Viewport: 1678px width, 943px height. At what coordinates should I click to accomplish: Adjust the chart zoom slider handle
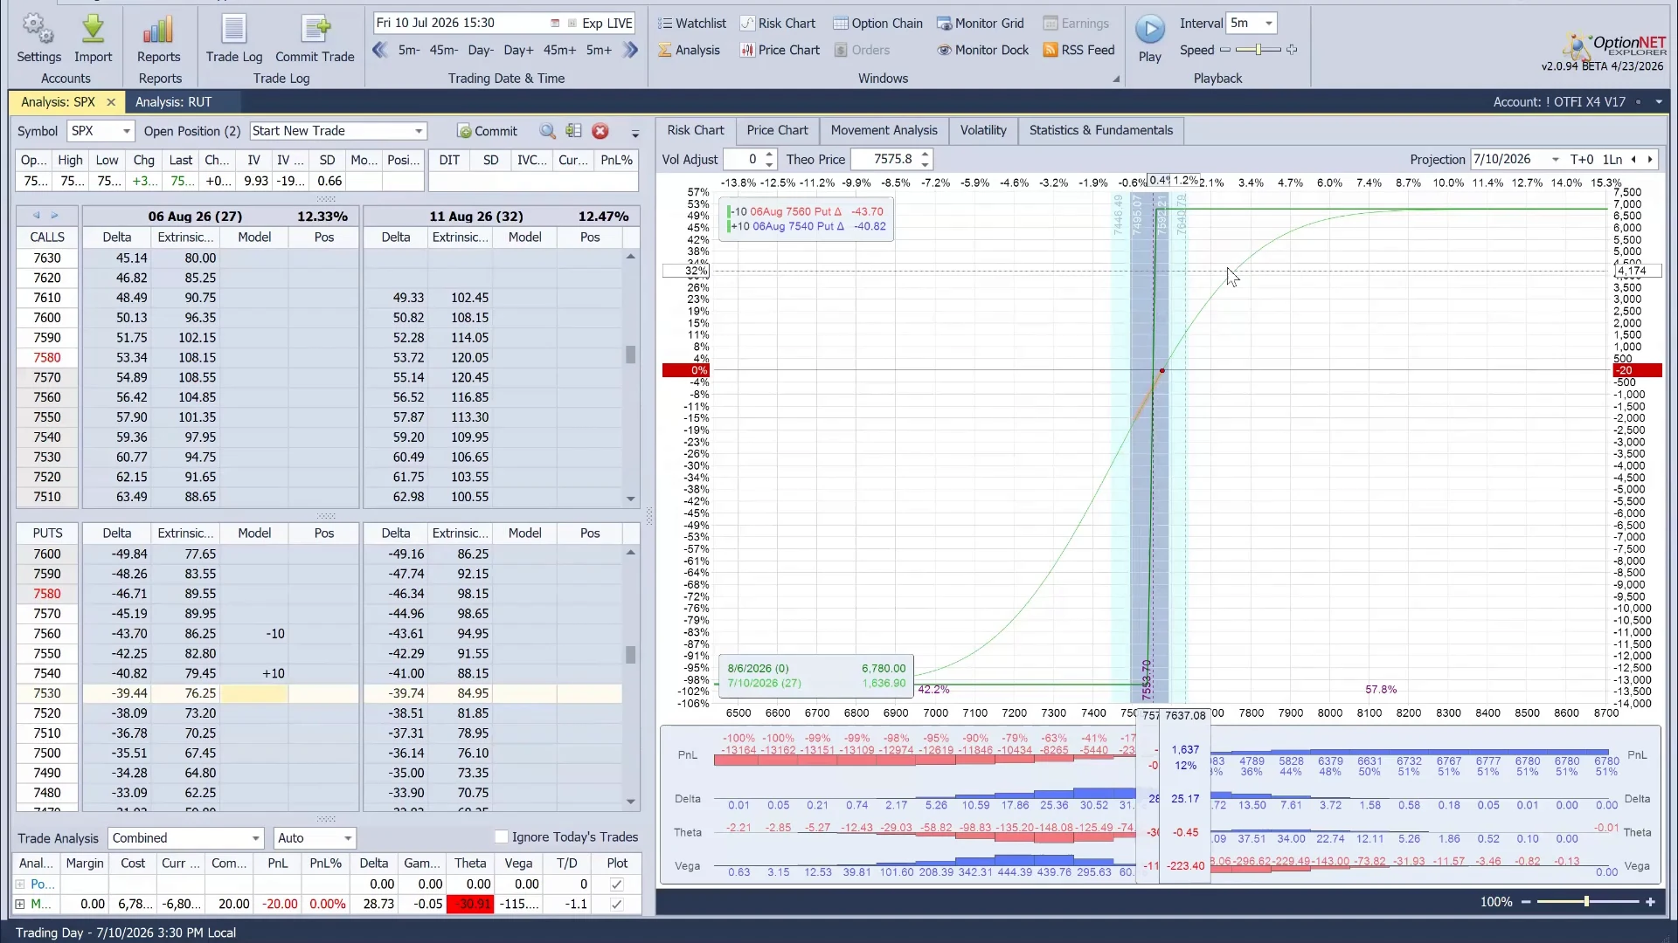click(x=1586, y=902)
